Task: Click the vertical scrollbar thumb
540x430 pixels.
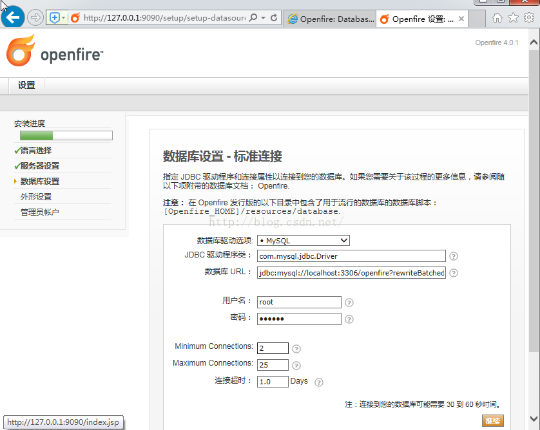Action: [x=534, y=201]
